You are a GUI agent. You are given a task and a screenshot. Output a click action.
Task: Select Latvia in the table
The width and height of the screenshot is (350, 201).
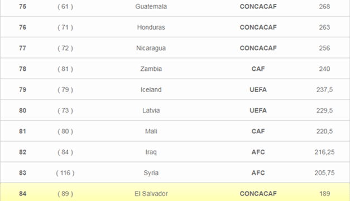point(151,111)
